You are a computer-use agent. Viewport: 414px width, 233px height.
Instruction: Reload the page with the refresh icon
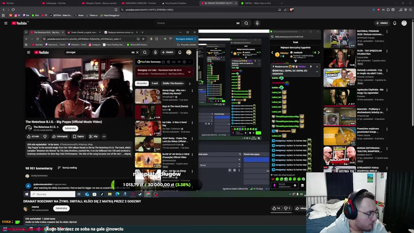(13, 10)
